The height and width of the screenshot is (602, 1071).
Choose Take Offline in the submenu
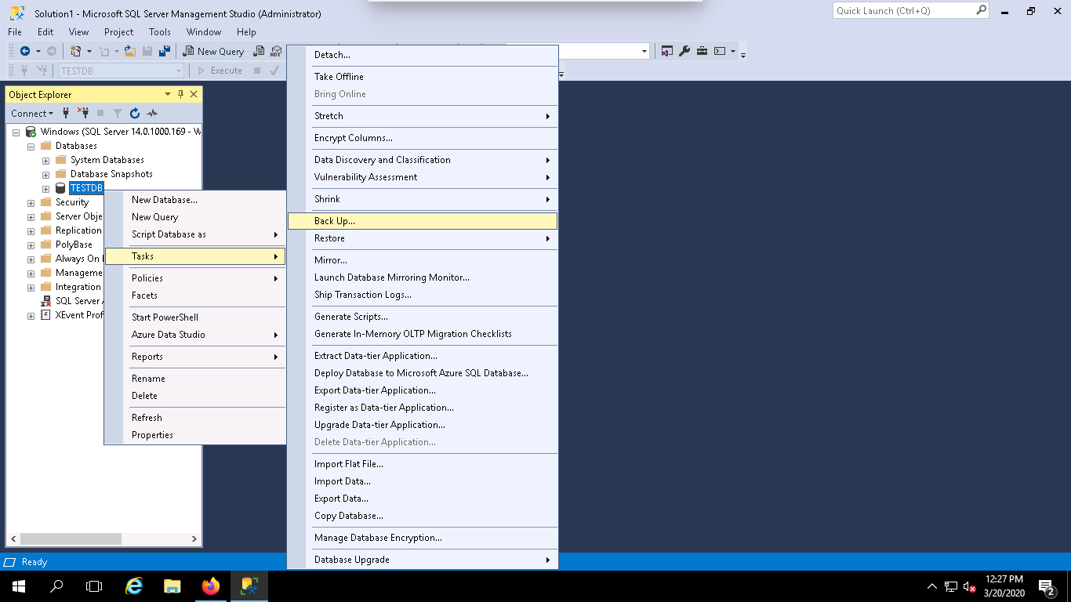click(x=423, y=77)
